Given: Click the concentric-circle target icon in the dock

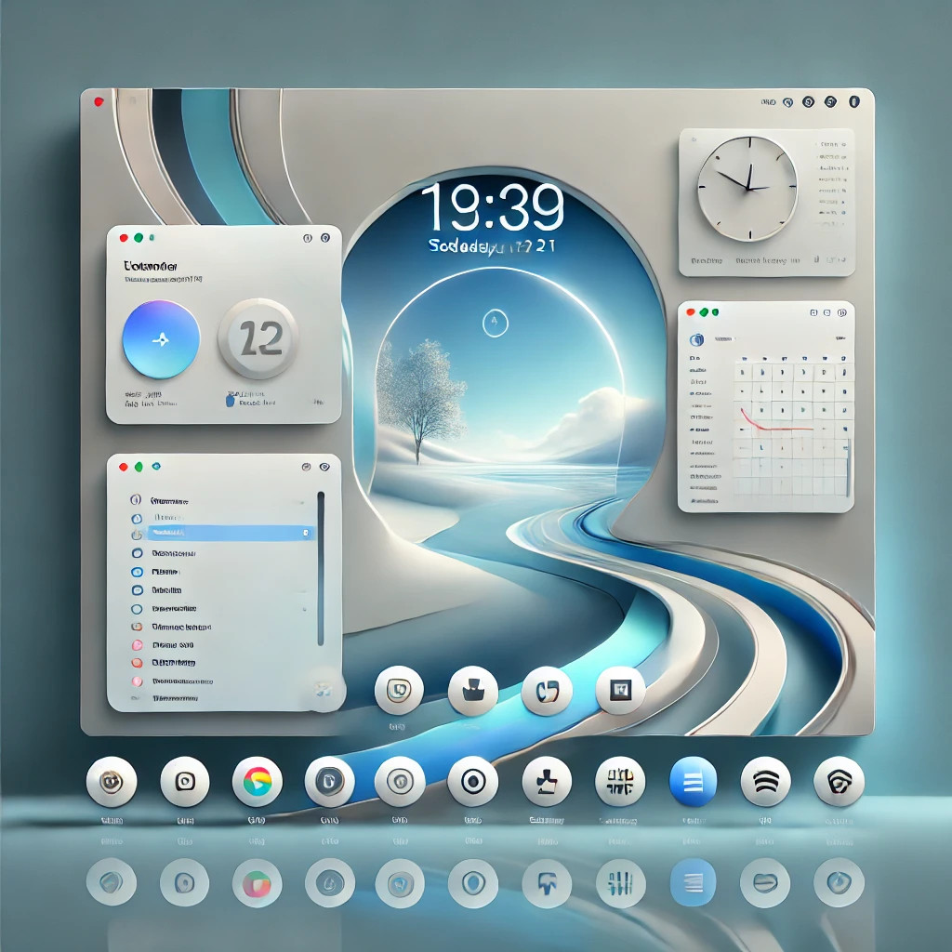Looking at the screenshot, I should tap(472, 781).
